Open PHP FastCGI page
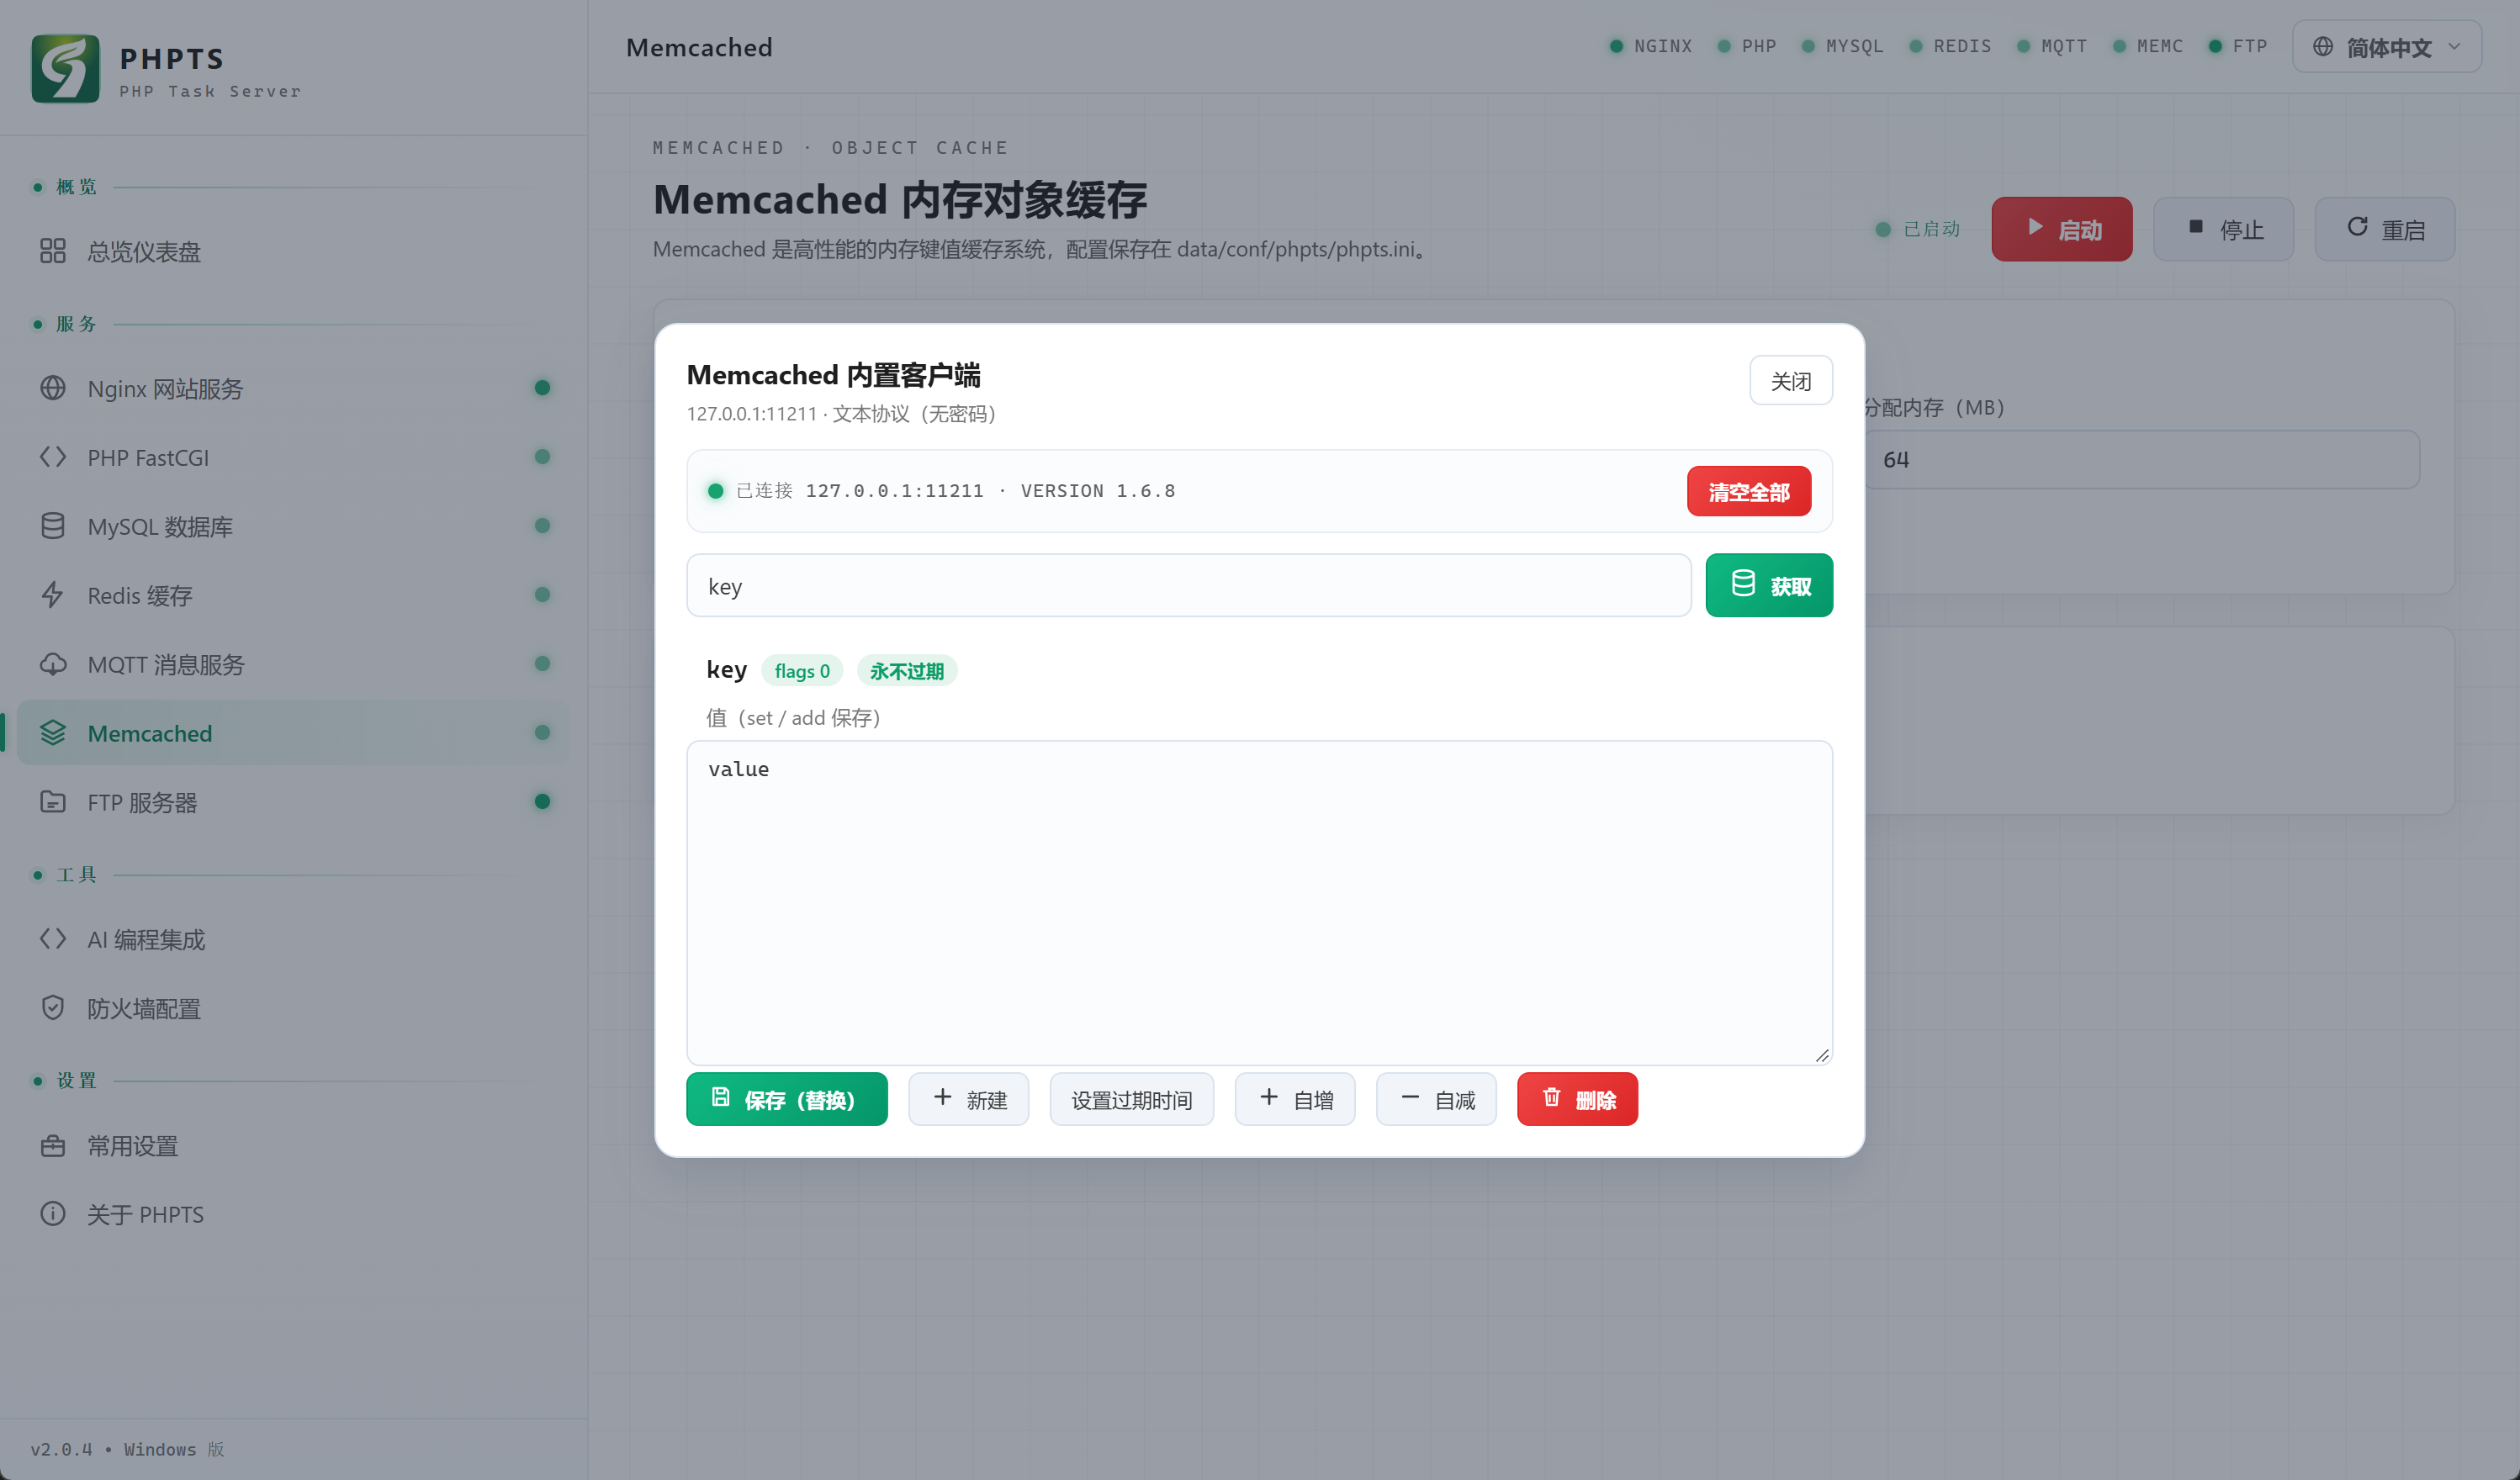This screenshot has width=2520, height=1480. [294, 457]
